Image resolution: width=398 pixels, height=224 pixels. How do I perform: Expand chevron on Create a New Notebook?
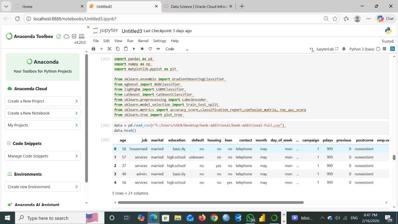coord(77,113)
